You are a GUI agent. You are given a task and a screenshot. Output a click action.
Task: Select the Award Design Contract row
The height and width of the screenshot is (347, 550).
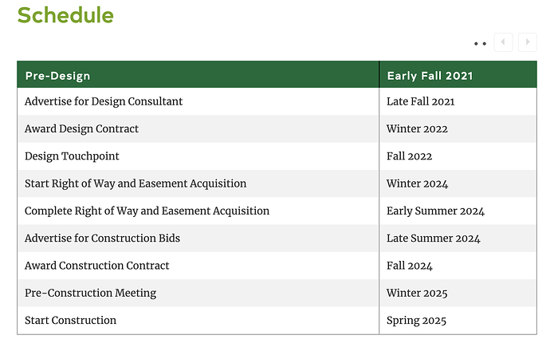tap(277, 128)
